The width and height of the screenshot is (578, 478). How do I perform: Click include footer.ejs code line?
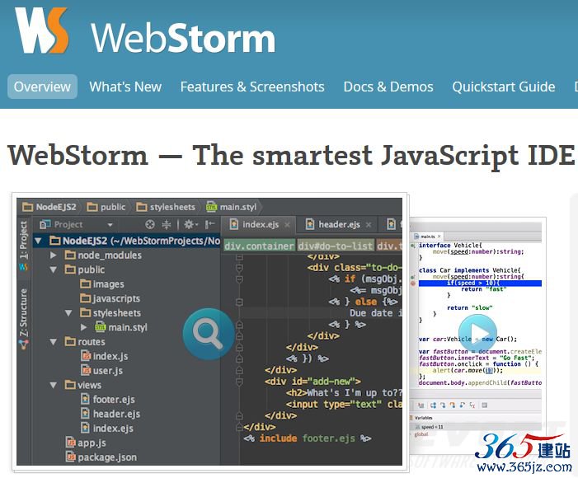[307, 438]
